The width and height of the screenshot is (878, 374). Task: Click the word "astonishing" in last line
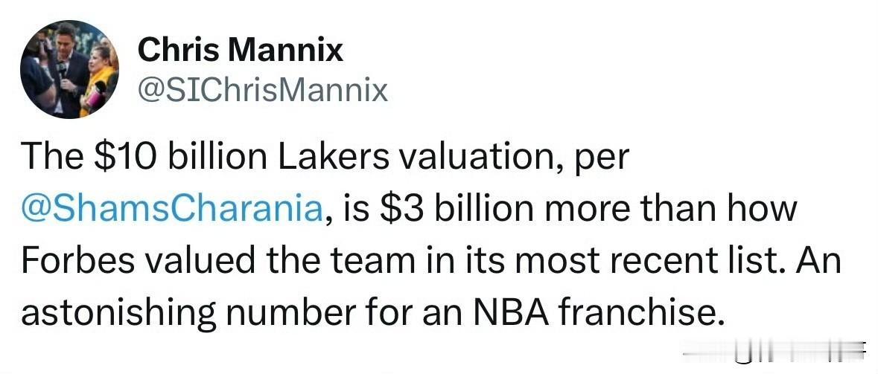pos(118,314)
